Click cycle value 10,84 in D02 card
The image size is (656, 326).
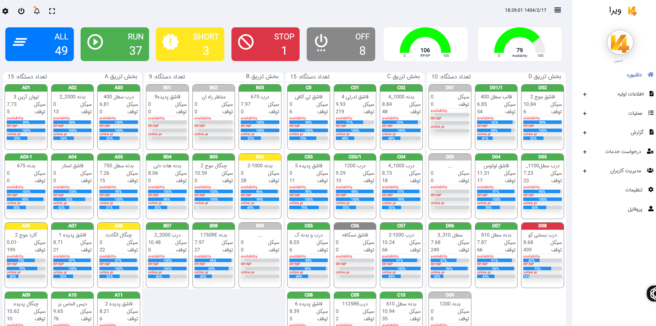coord(530,104)
